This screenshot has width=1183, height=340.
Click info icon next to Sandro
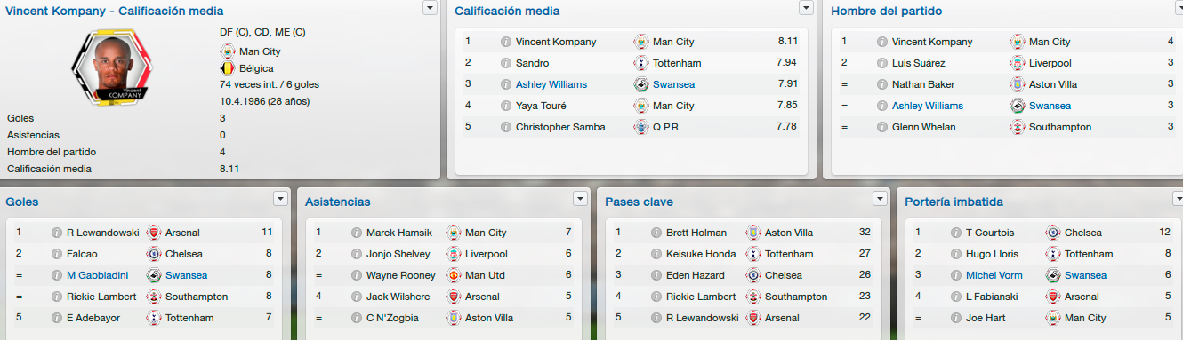[x=505, y=63]
